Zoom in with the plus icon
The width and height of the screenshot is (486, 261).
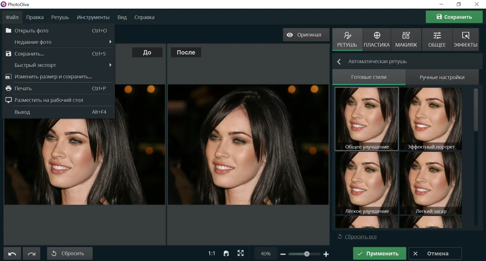[326, 254]
